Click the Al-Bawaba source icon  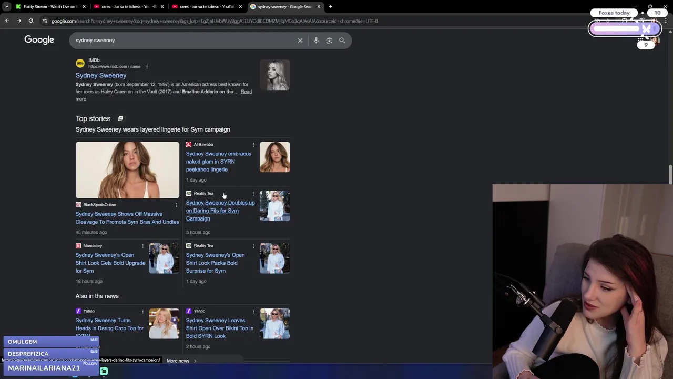pyautogui.click(x=189, y=144)
